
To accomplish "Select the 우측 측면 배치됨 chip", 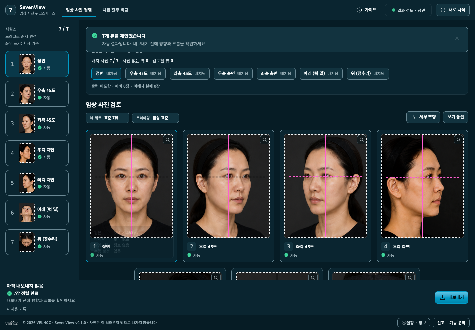I will (233, 74).
